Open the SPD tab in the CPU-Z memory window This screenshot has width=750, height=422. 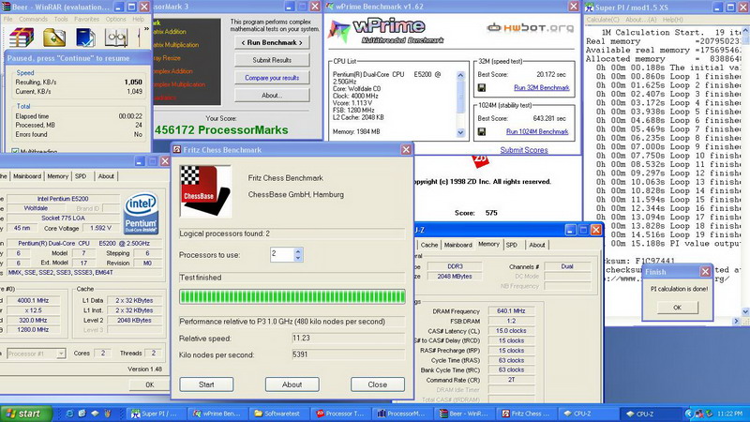[x=512, y=245]
